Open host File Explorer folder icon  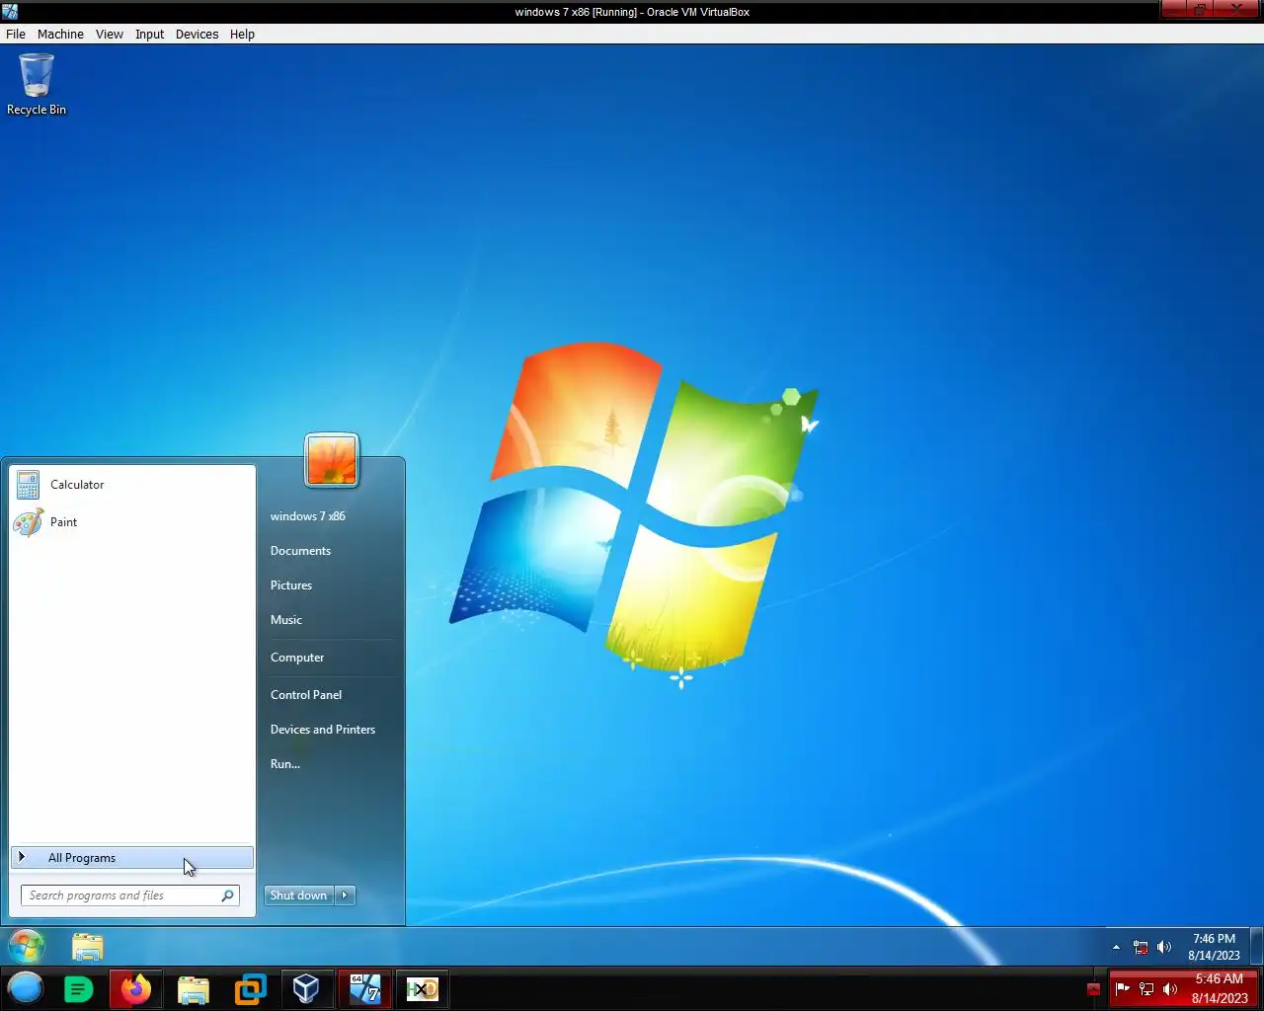pos(194,988)
